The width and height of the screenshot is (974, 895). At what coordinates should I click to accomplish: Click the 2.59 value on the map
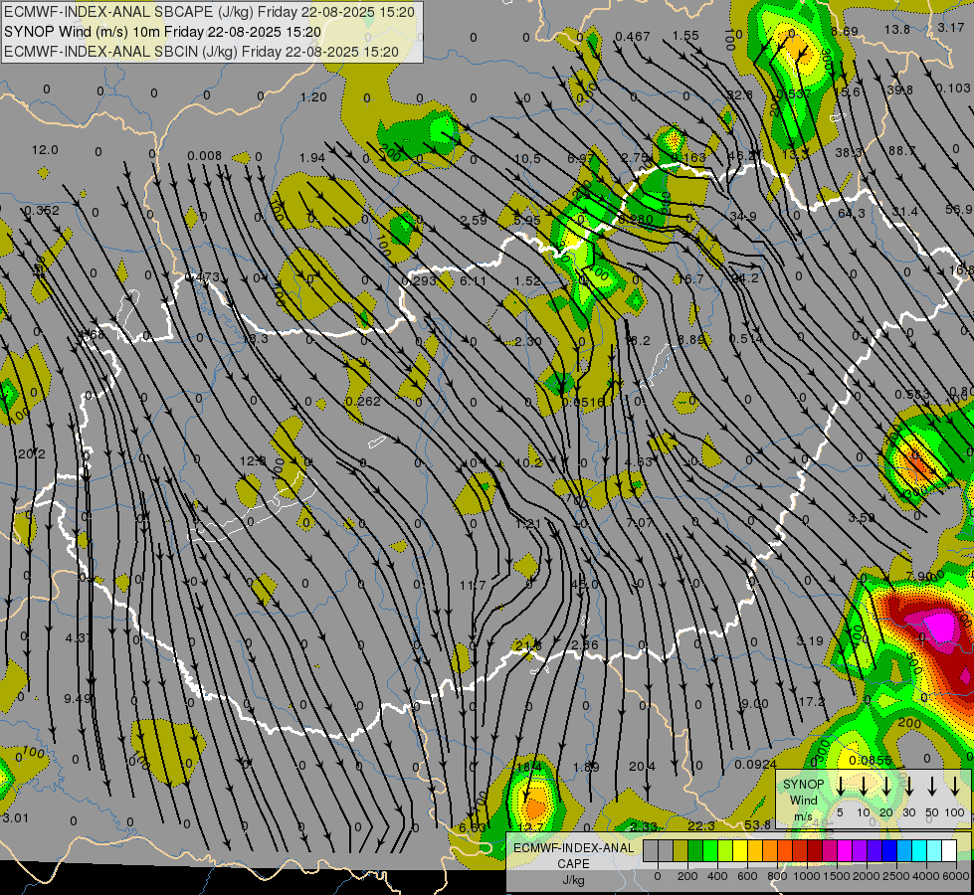coord(474,220)
